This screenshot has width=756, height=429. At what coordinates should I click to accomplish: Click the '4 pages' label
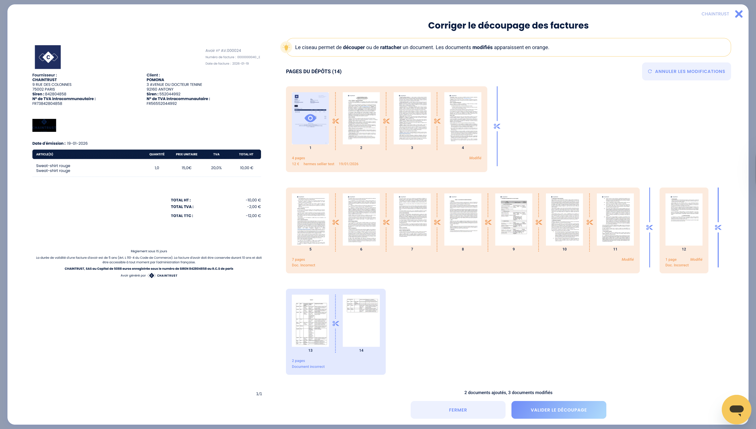tap(298, 158)
